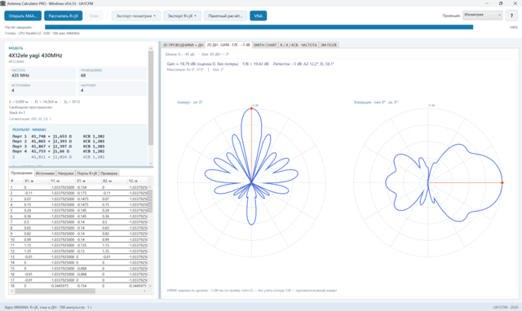Select row 5 in the conductors table

(78, 210)
